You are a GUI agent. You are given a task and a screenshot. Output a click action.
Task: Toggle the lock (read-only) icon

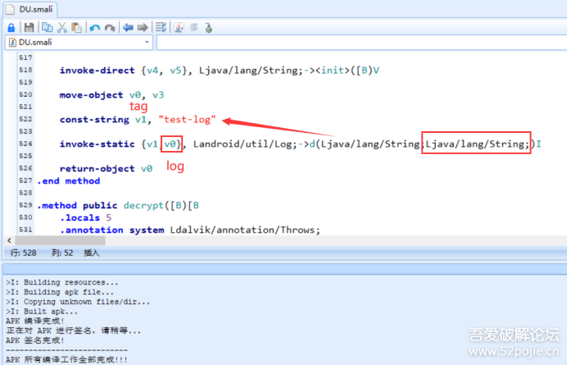pyautogui.click(x=11, y=28)
